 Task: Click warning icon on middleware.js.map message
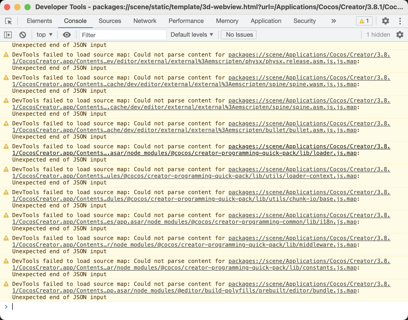pos(6,238)
